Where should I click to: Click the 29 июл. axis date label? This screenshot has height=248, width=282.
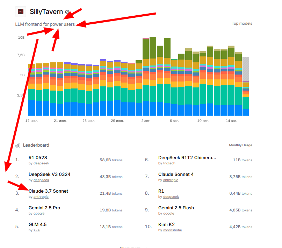point(117,121)
